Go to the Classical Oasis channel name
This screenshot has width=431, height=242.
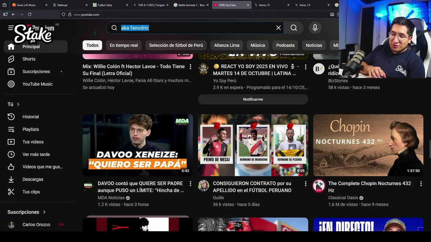coord(343,198)
